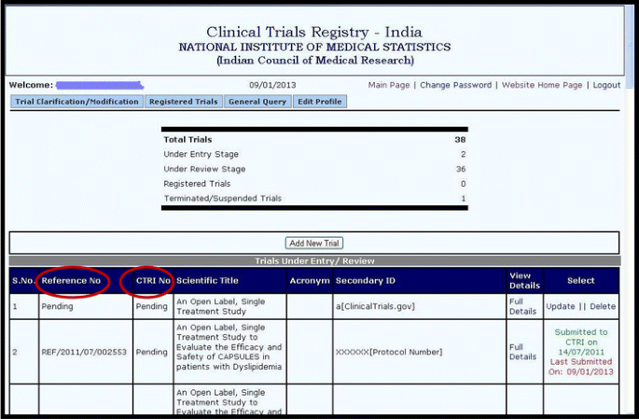Click the CTRI No column header
Screen dimensions: 639x419
153,280
